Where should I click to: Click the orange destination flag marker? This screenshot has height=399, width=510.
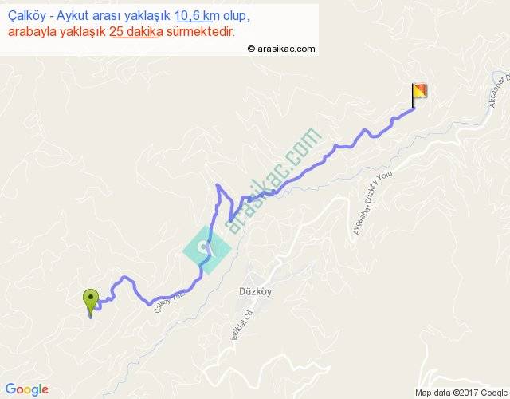419,95
